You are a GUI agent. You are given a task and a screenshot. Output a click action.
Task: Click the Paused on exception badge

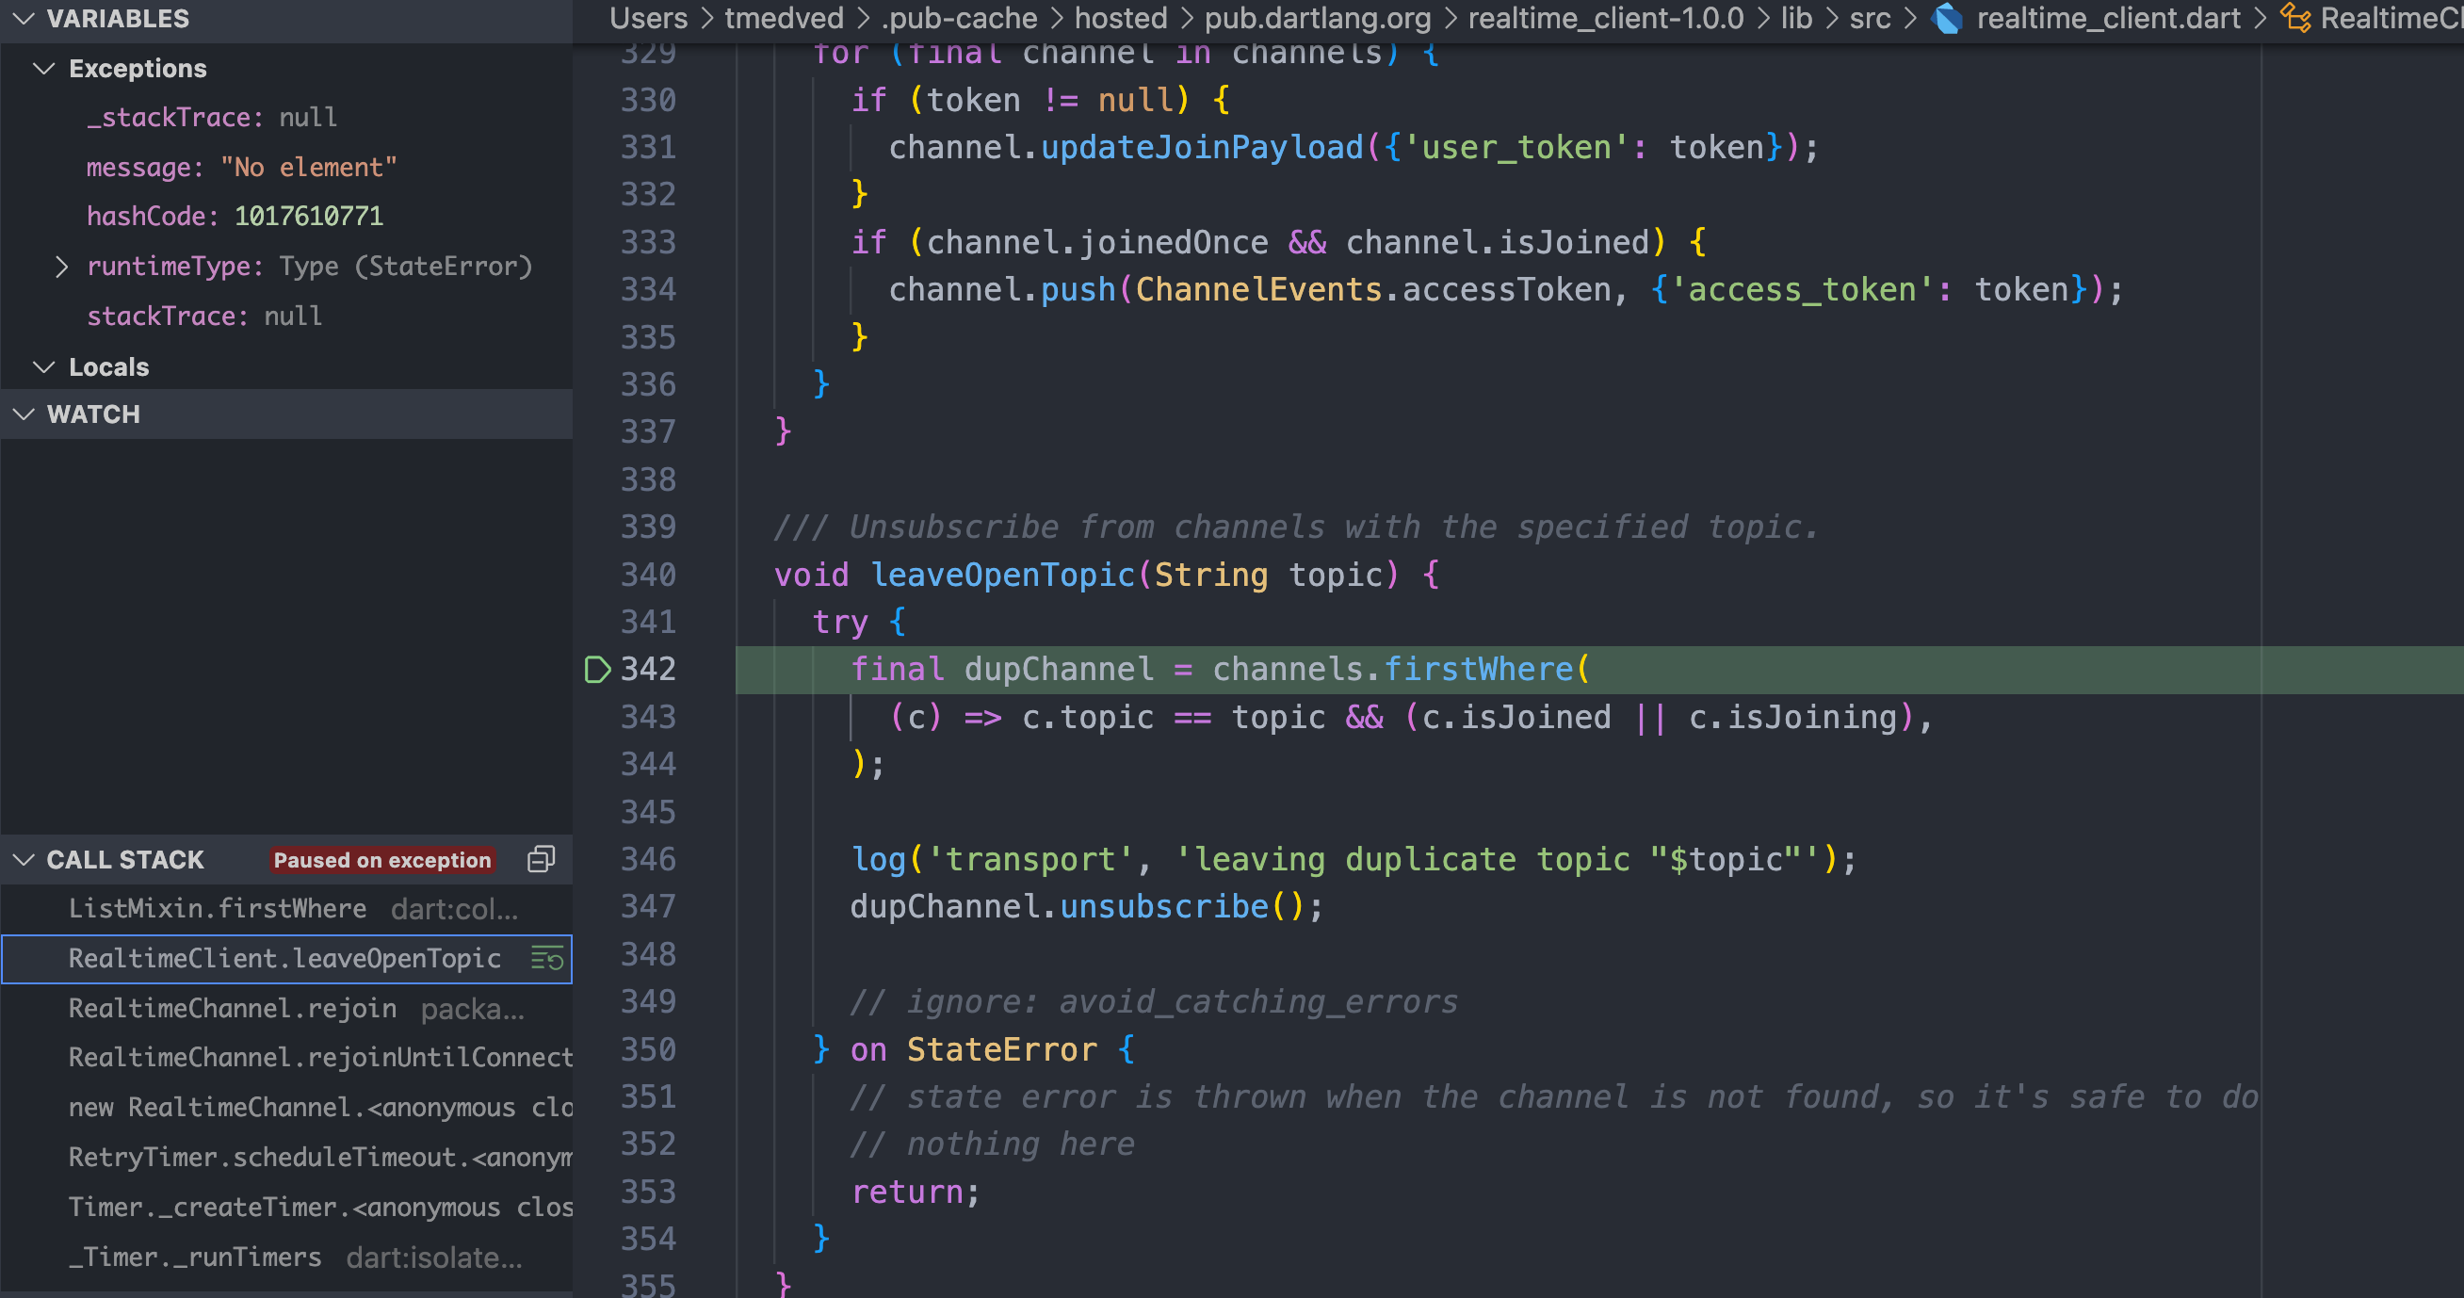pos(381,859)
